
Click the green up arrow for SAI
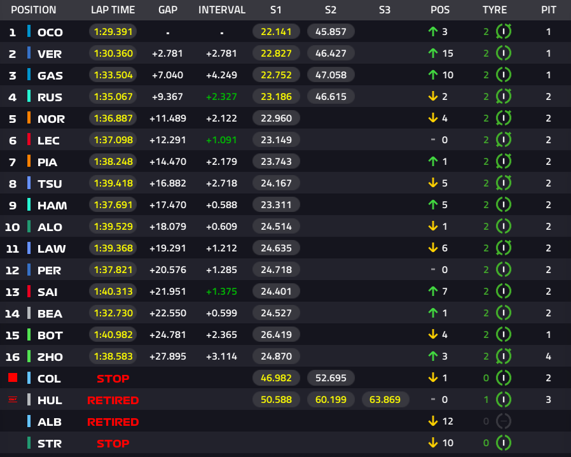click(x=432, y=291)
